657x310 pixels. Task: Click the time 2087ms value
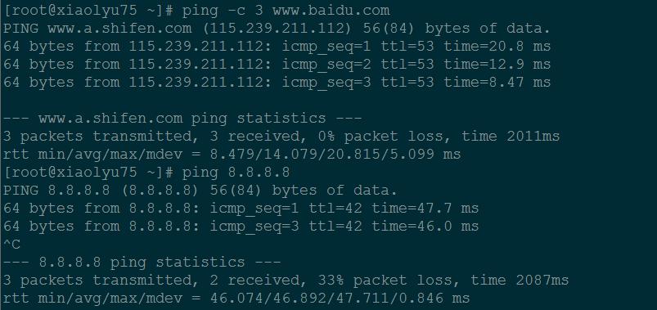coord(520,281)
